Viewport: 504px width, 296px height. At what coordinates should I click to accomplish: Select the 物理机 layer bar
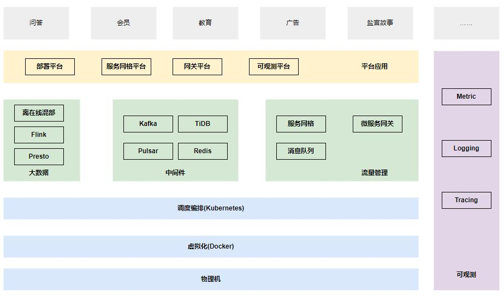pyautogui.click(x=211, y=279)
